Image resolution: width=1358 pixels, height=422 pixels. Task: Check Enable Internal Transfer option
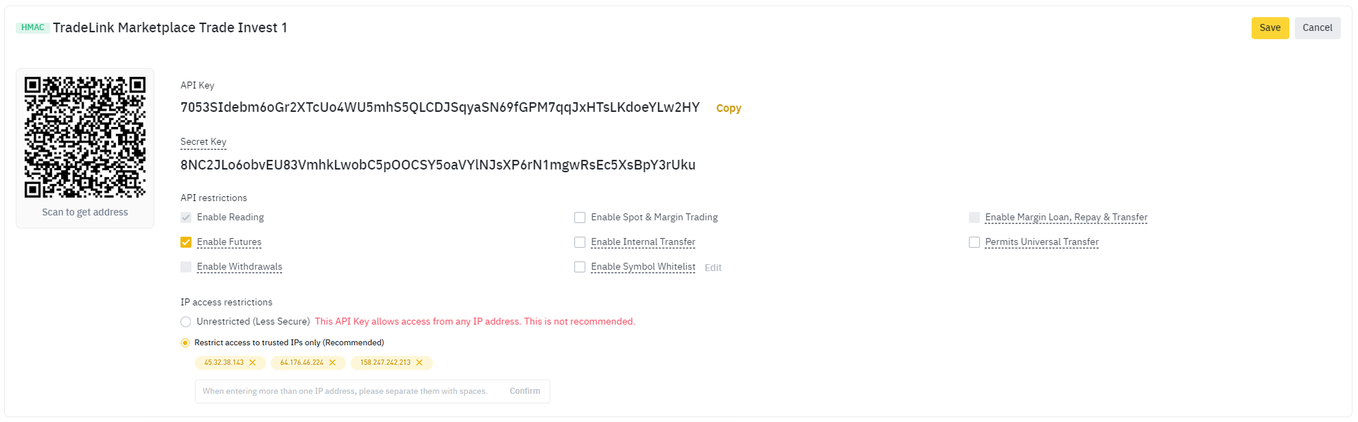click(x=580, y=242)
